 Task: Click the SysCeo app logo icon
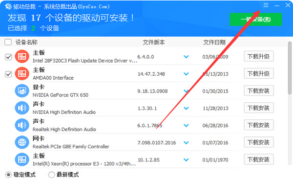[x=8, y=6]
